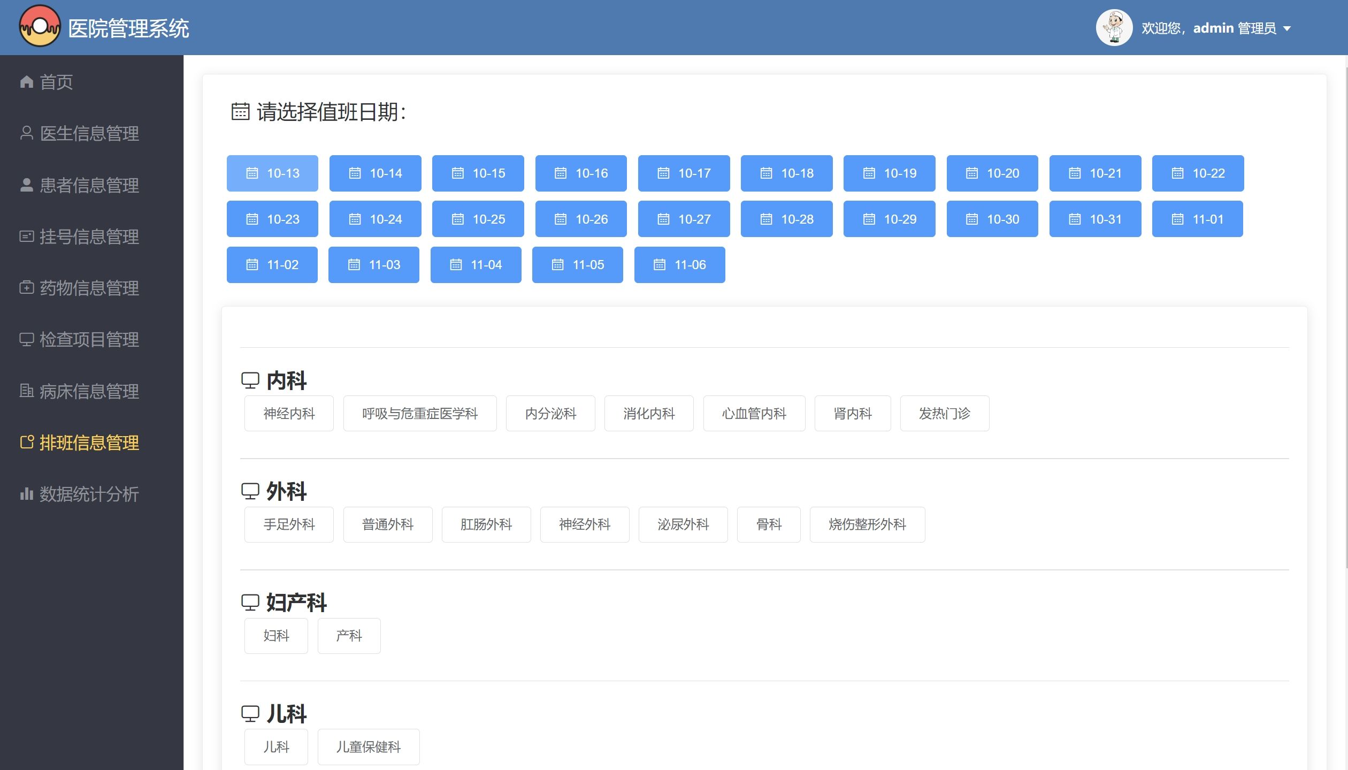The height and width of the screenshot is (770, 1348).
Task: Click calendar icon on the 10-20 button
Action: tap(971, 173)
